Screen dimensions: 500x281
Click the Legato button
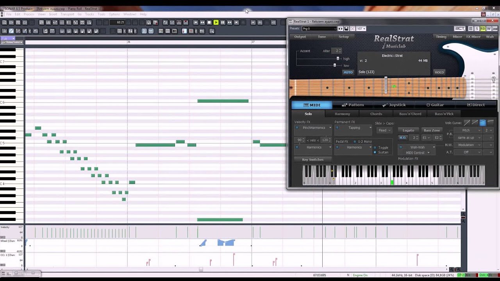click(x=408, y=130)
